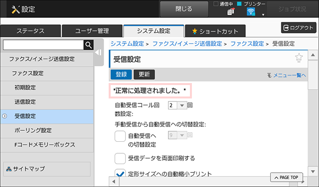Screen dimensions: 319x187
Task: Click the sitemap icon
Action: 9,169
